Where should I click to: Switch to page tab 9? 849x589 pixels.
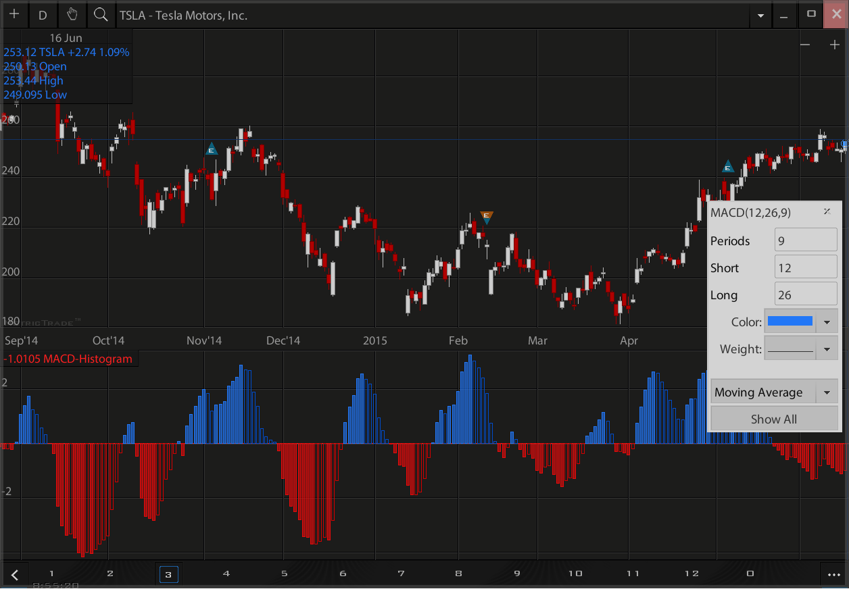[517, 573]
